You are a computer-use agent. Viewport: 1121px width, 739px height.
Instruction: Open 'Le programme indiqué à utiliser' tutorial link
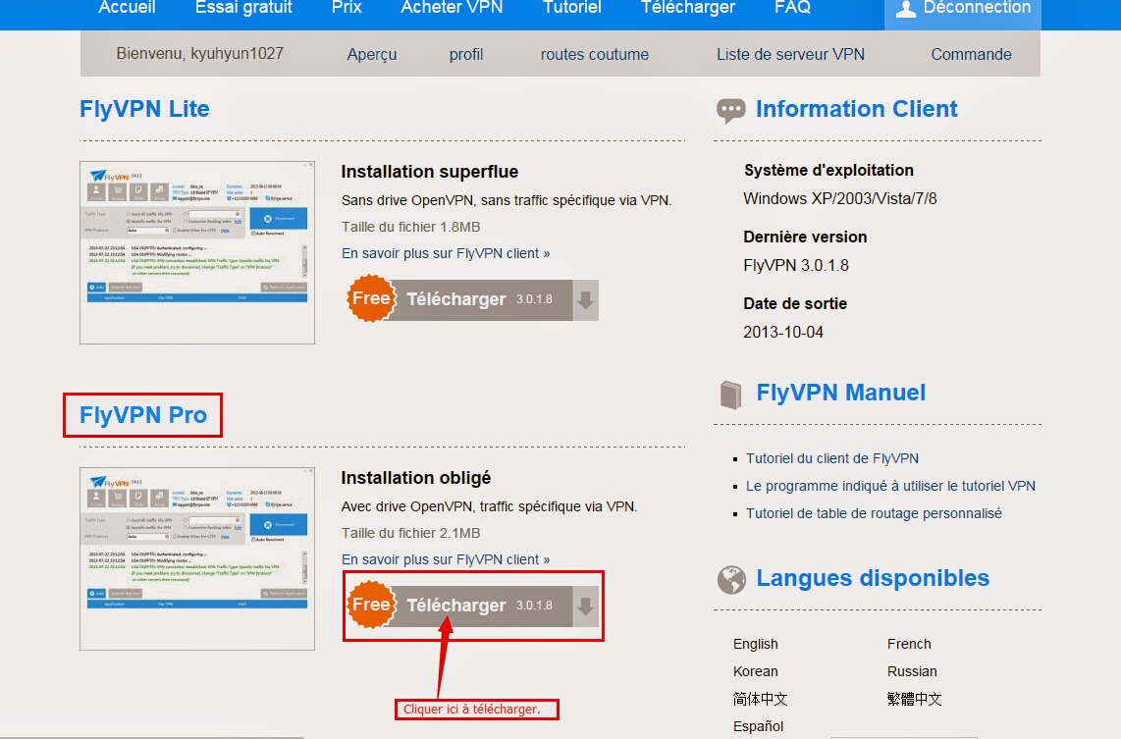[890, 486]
